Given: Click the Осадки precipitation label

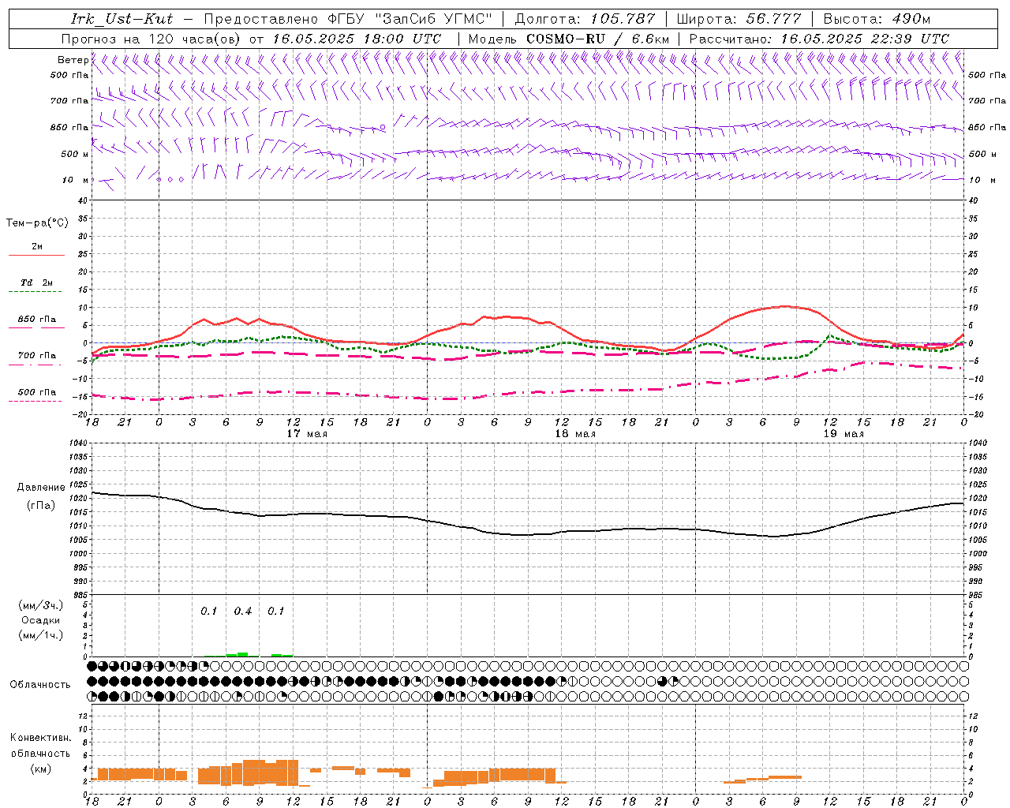Looking at the screenshot, I should pos(41,620).
